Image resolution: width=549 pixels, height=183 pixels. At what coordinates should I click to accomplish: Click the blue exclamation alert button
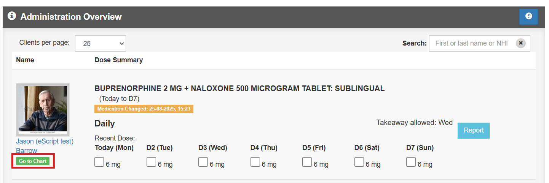tap(528, 17)
